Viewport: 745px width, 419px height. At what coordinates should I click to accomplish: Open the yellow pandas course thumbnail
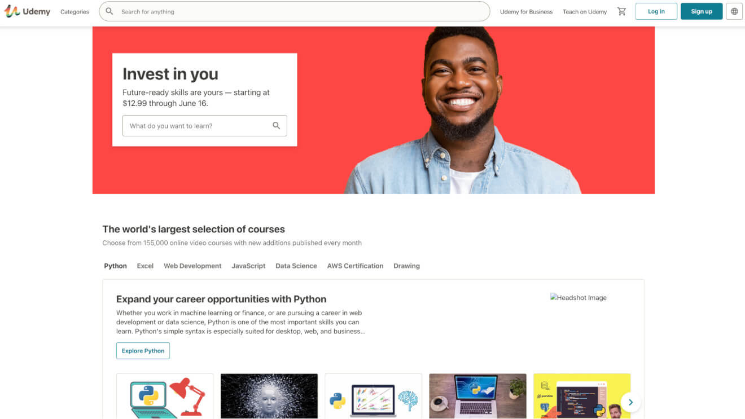(582, 396)
